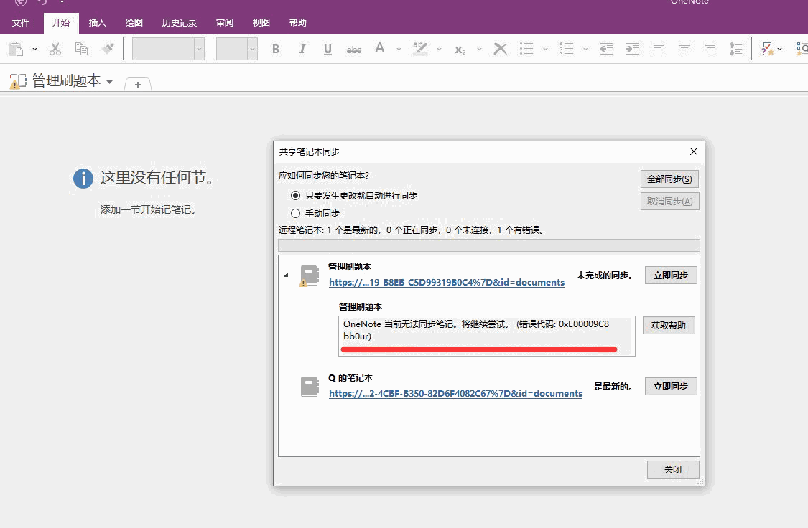Click the Cut scissors icon
The image size is (808, 528).
coord(55,49)
